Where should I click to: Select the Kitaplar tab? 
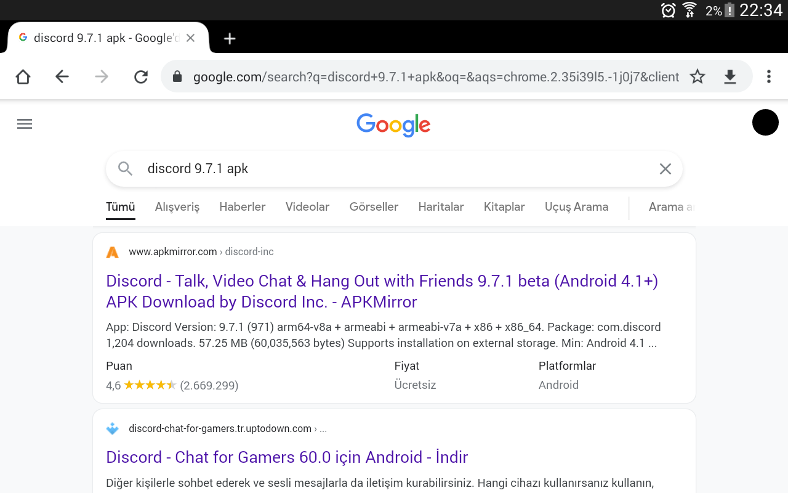click(504, 207)
